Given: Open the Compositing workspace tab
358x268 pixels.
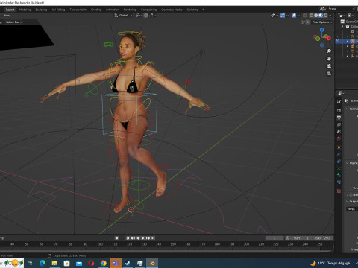Looking at the screenshot, I should tap(148, 10).
